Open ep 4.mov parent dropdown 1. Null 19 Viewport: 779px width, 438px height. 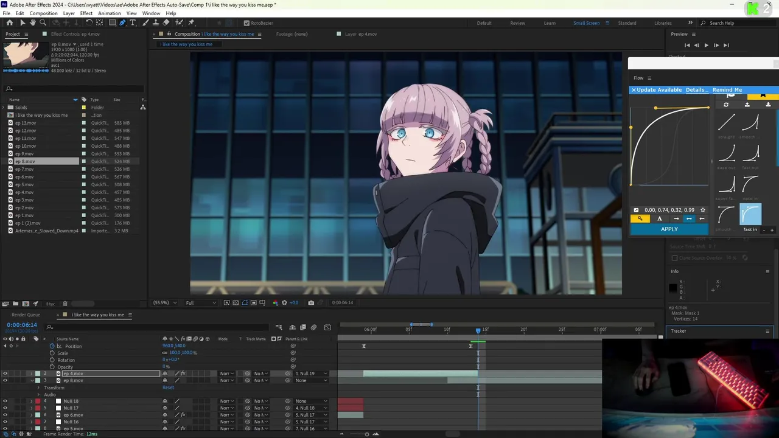pyautogui.click(x=312, y=374)
